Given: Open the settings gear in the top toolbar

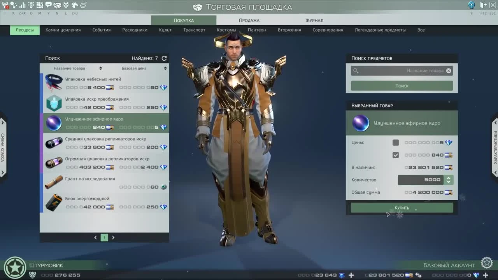Looking at the screenshot, I should pos(83,5).
